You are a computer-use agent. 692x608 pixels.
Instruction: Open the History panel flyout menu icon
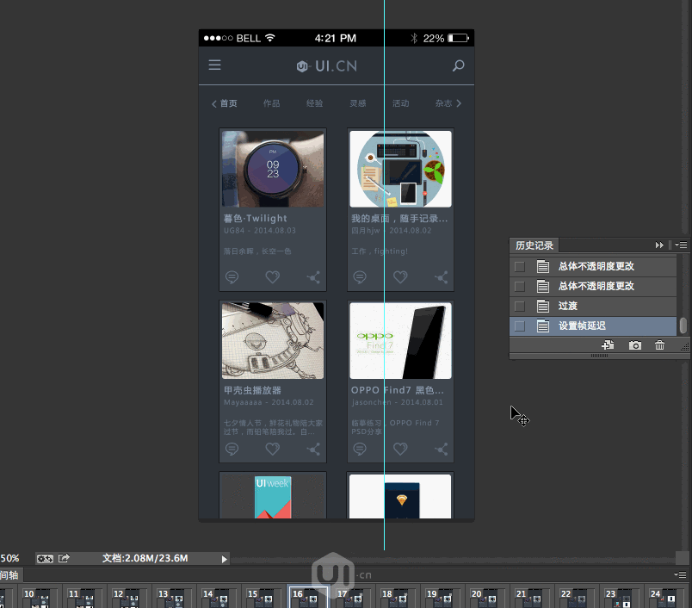(x=681, y=245)
